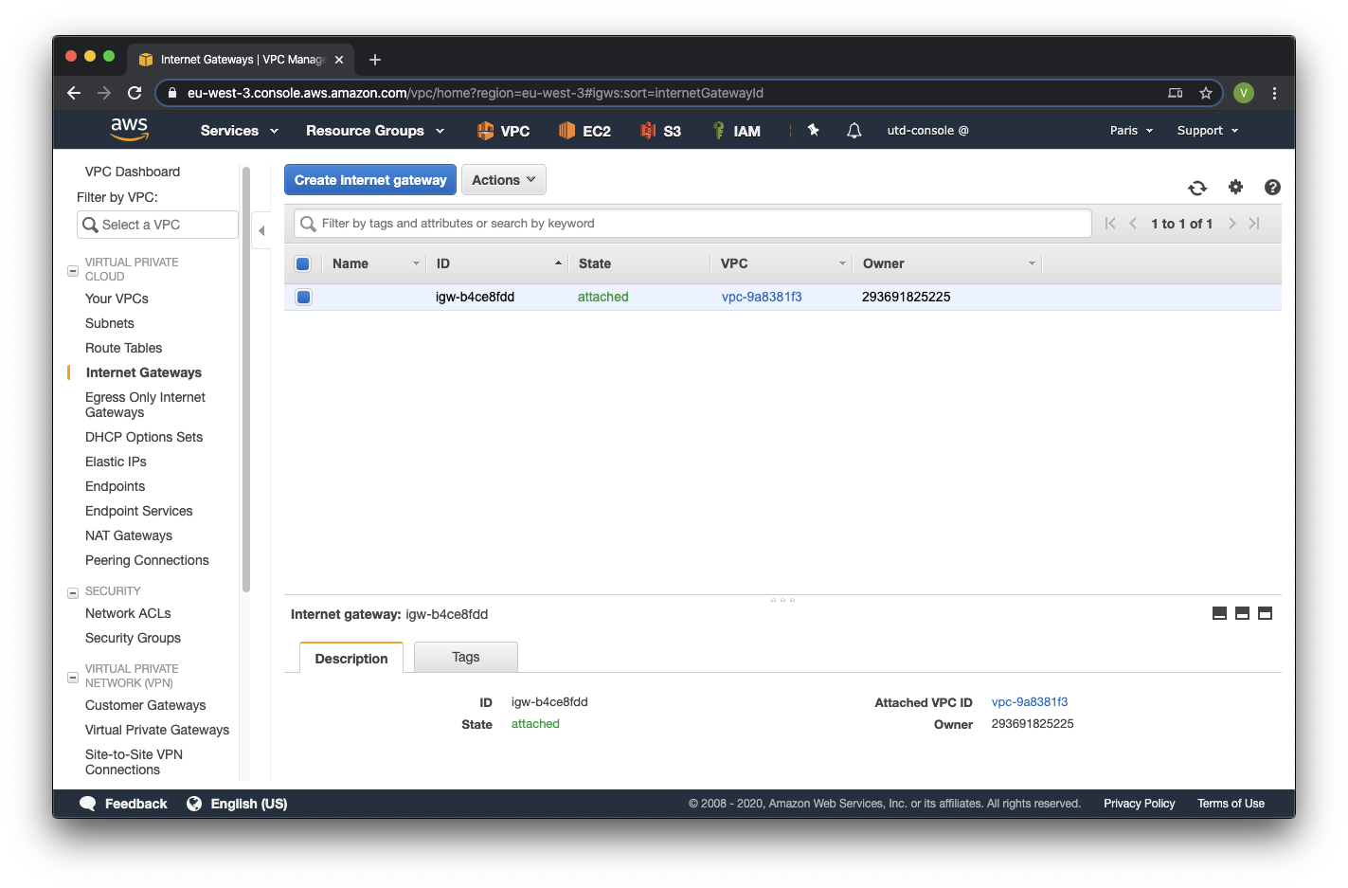Open the S3 service shortcut
Screen dimensions: 1348x888
(x=660, y=131)
